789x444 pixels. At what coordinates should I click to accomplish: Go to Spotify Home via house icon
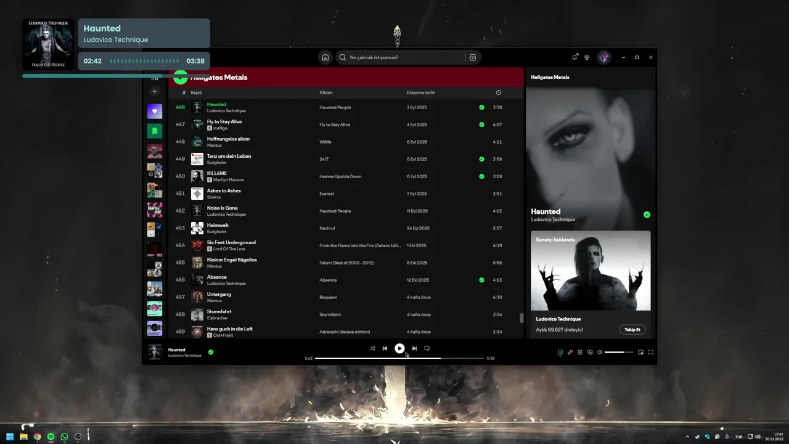pyautogui.click(x=325, y=57)
